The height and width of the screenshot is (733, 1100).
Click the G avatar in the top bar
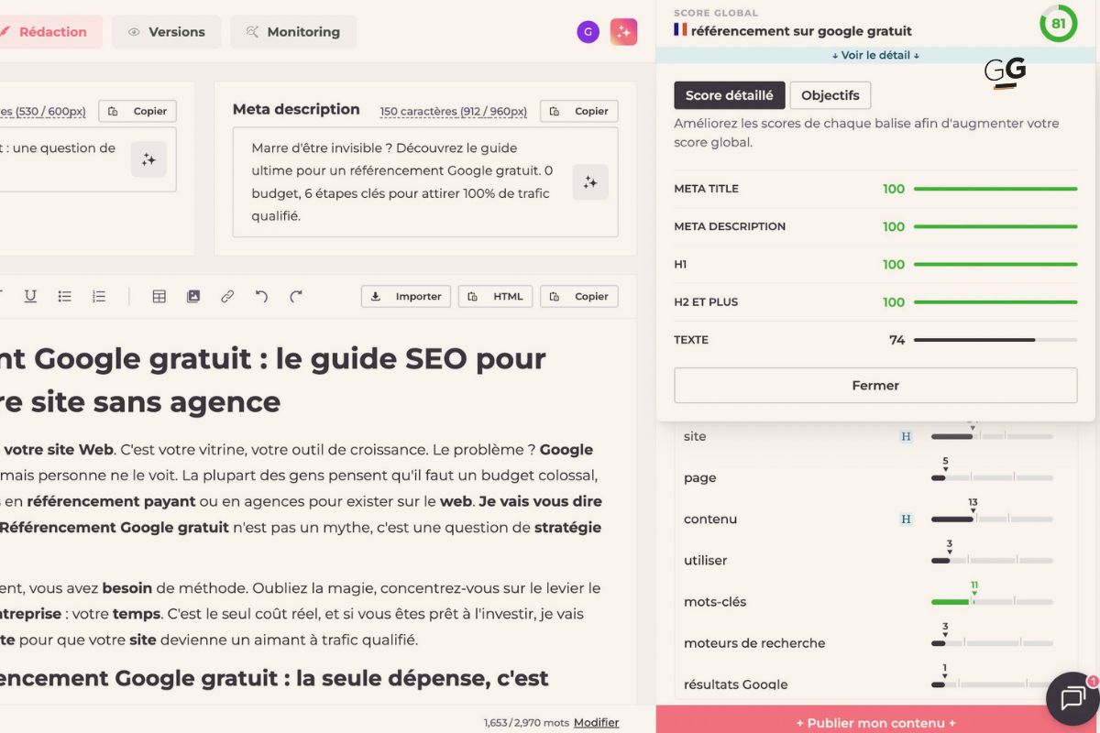pos(587,31)
